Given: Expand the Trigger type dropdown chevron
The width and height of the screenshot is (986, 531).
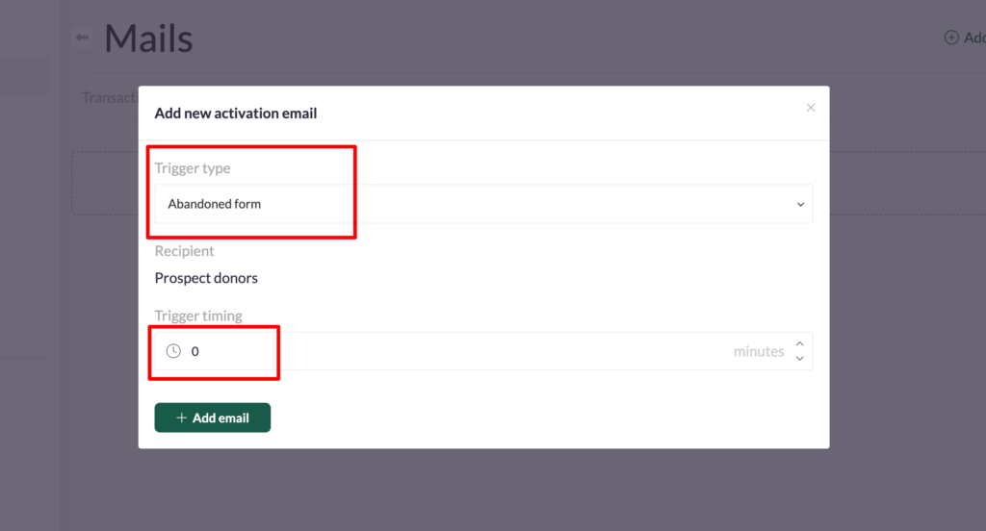Looking at the screenshot, I should tap(800, 205).
